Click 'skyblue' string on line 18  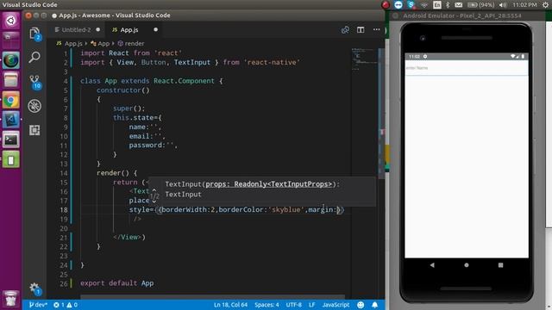[x=286, y=210]
